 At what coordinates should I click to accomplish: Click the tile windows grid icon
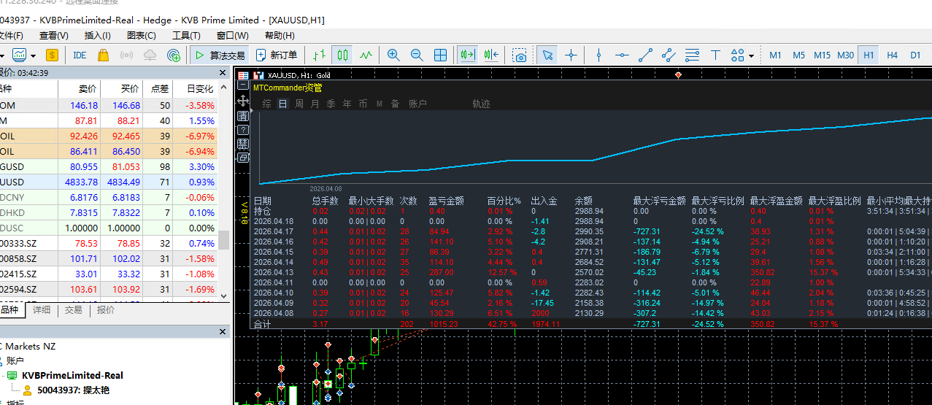pyautogui.click(x=440, y=55)
